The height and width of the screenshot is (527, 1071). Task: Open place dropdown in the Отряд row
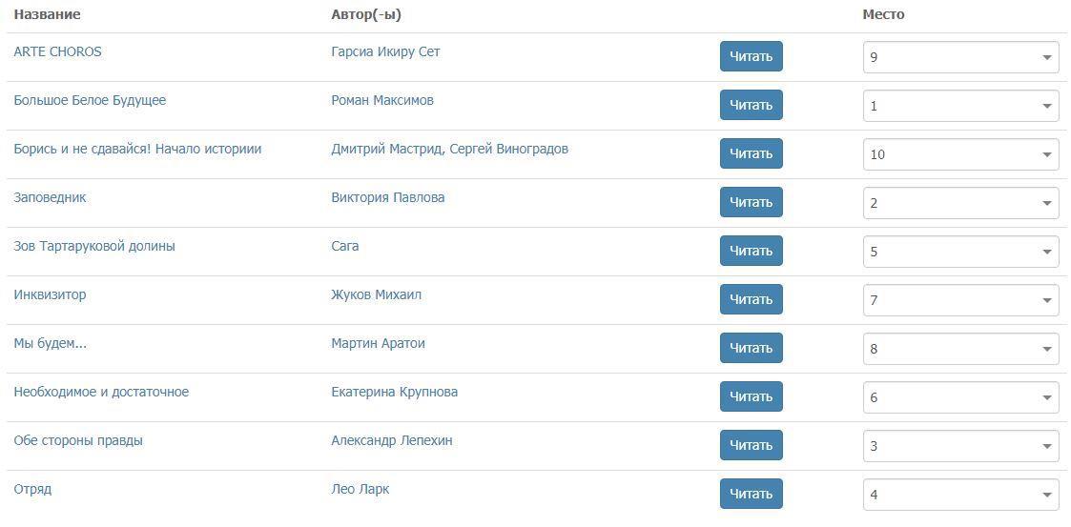pyautogui.click(x=960, y=495)
